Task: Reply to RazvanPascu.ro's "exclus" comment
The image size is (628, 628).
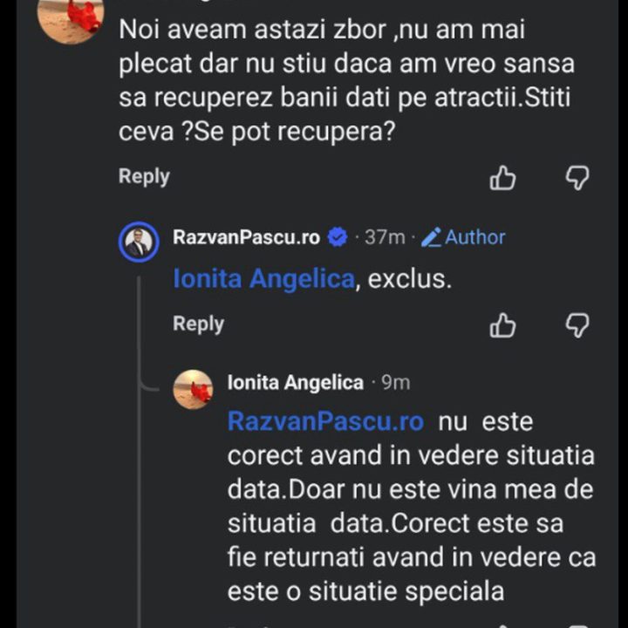Action: 198,324
